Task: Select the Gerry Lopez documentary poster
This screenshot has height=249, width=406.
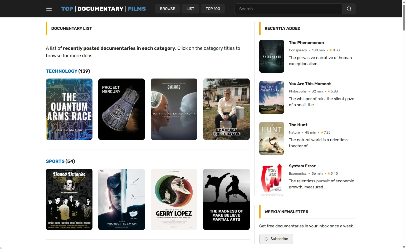Action: pyautogui.click(x=174, y=199)
